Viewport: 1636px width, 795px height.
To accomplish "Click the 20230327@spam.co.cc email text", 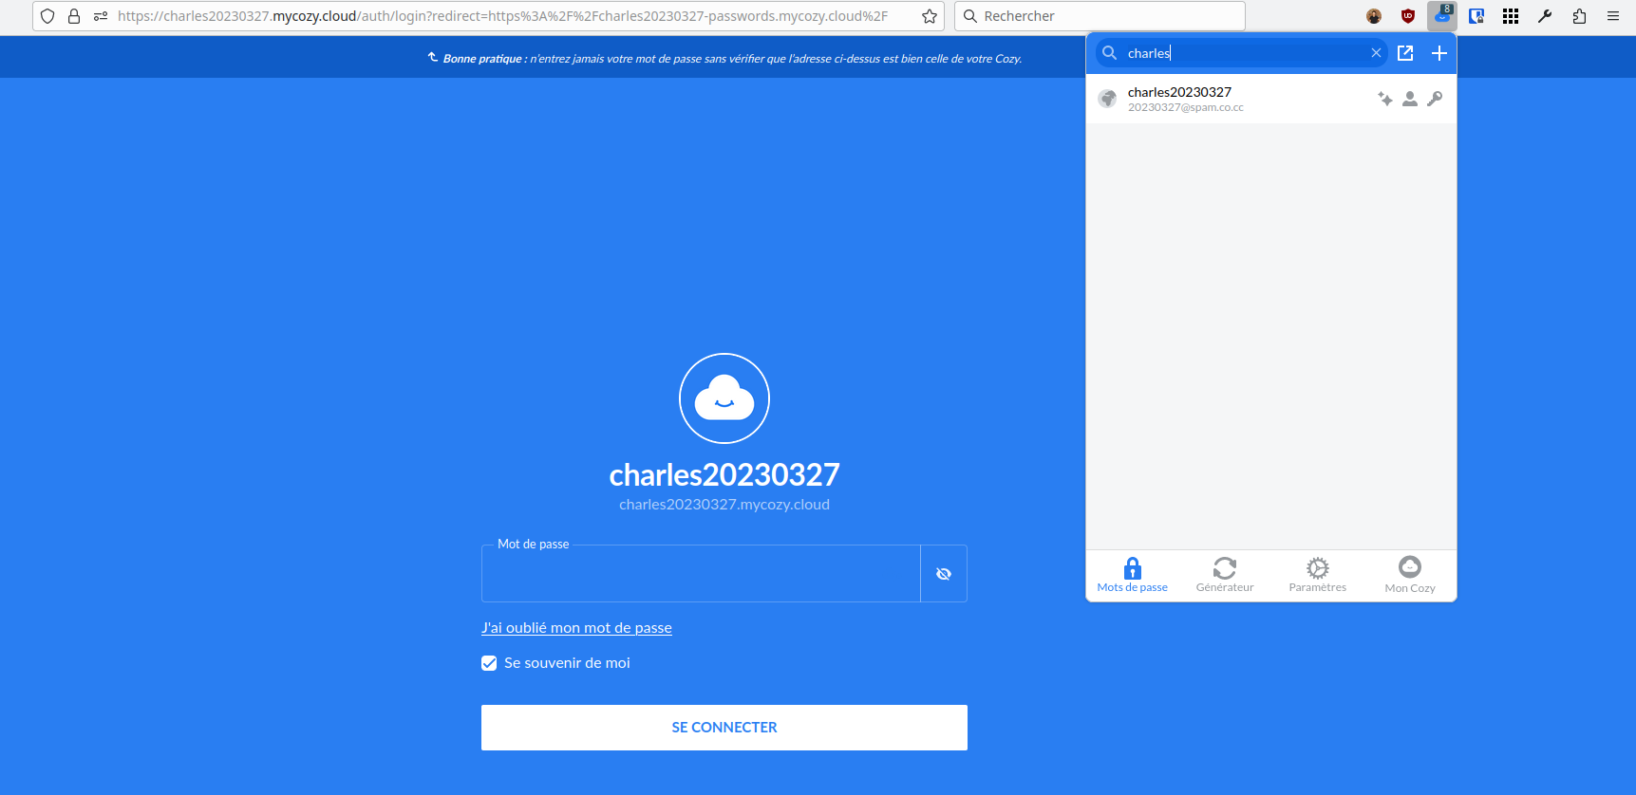I will coord(1185,107).
